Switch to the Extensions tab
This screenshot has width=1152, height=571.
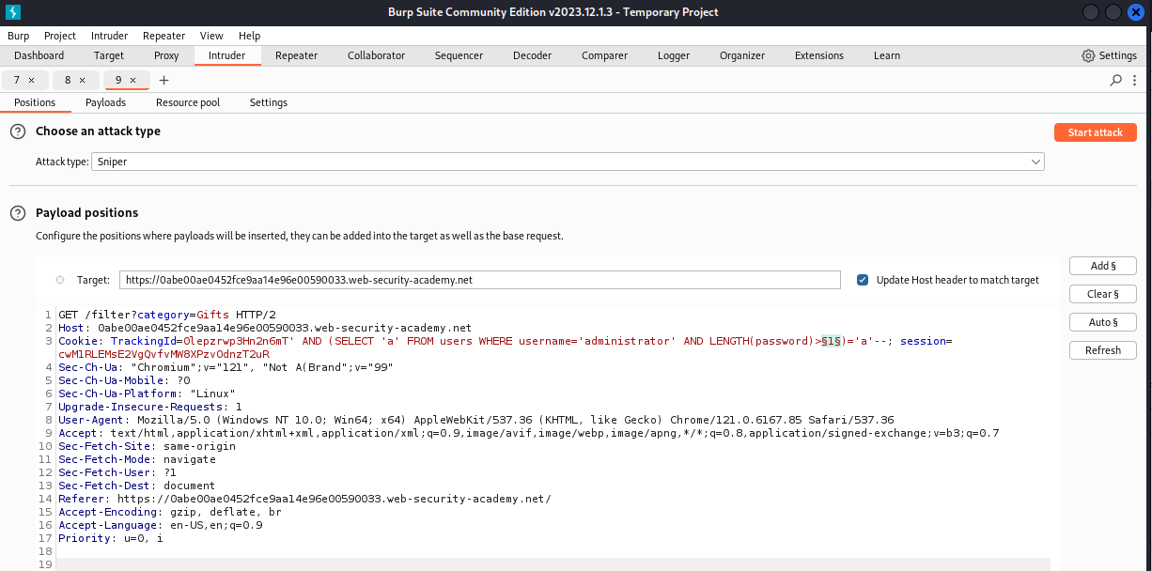click(819, 55)
